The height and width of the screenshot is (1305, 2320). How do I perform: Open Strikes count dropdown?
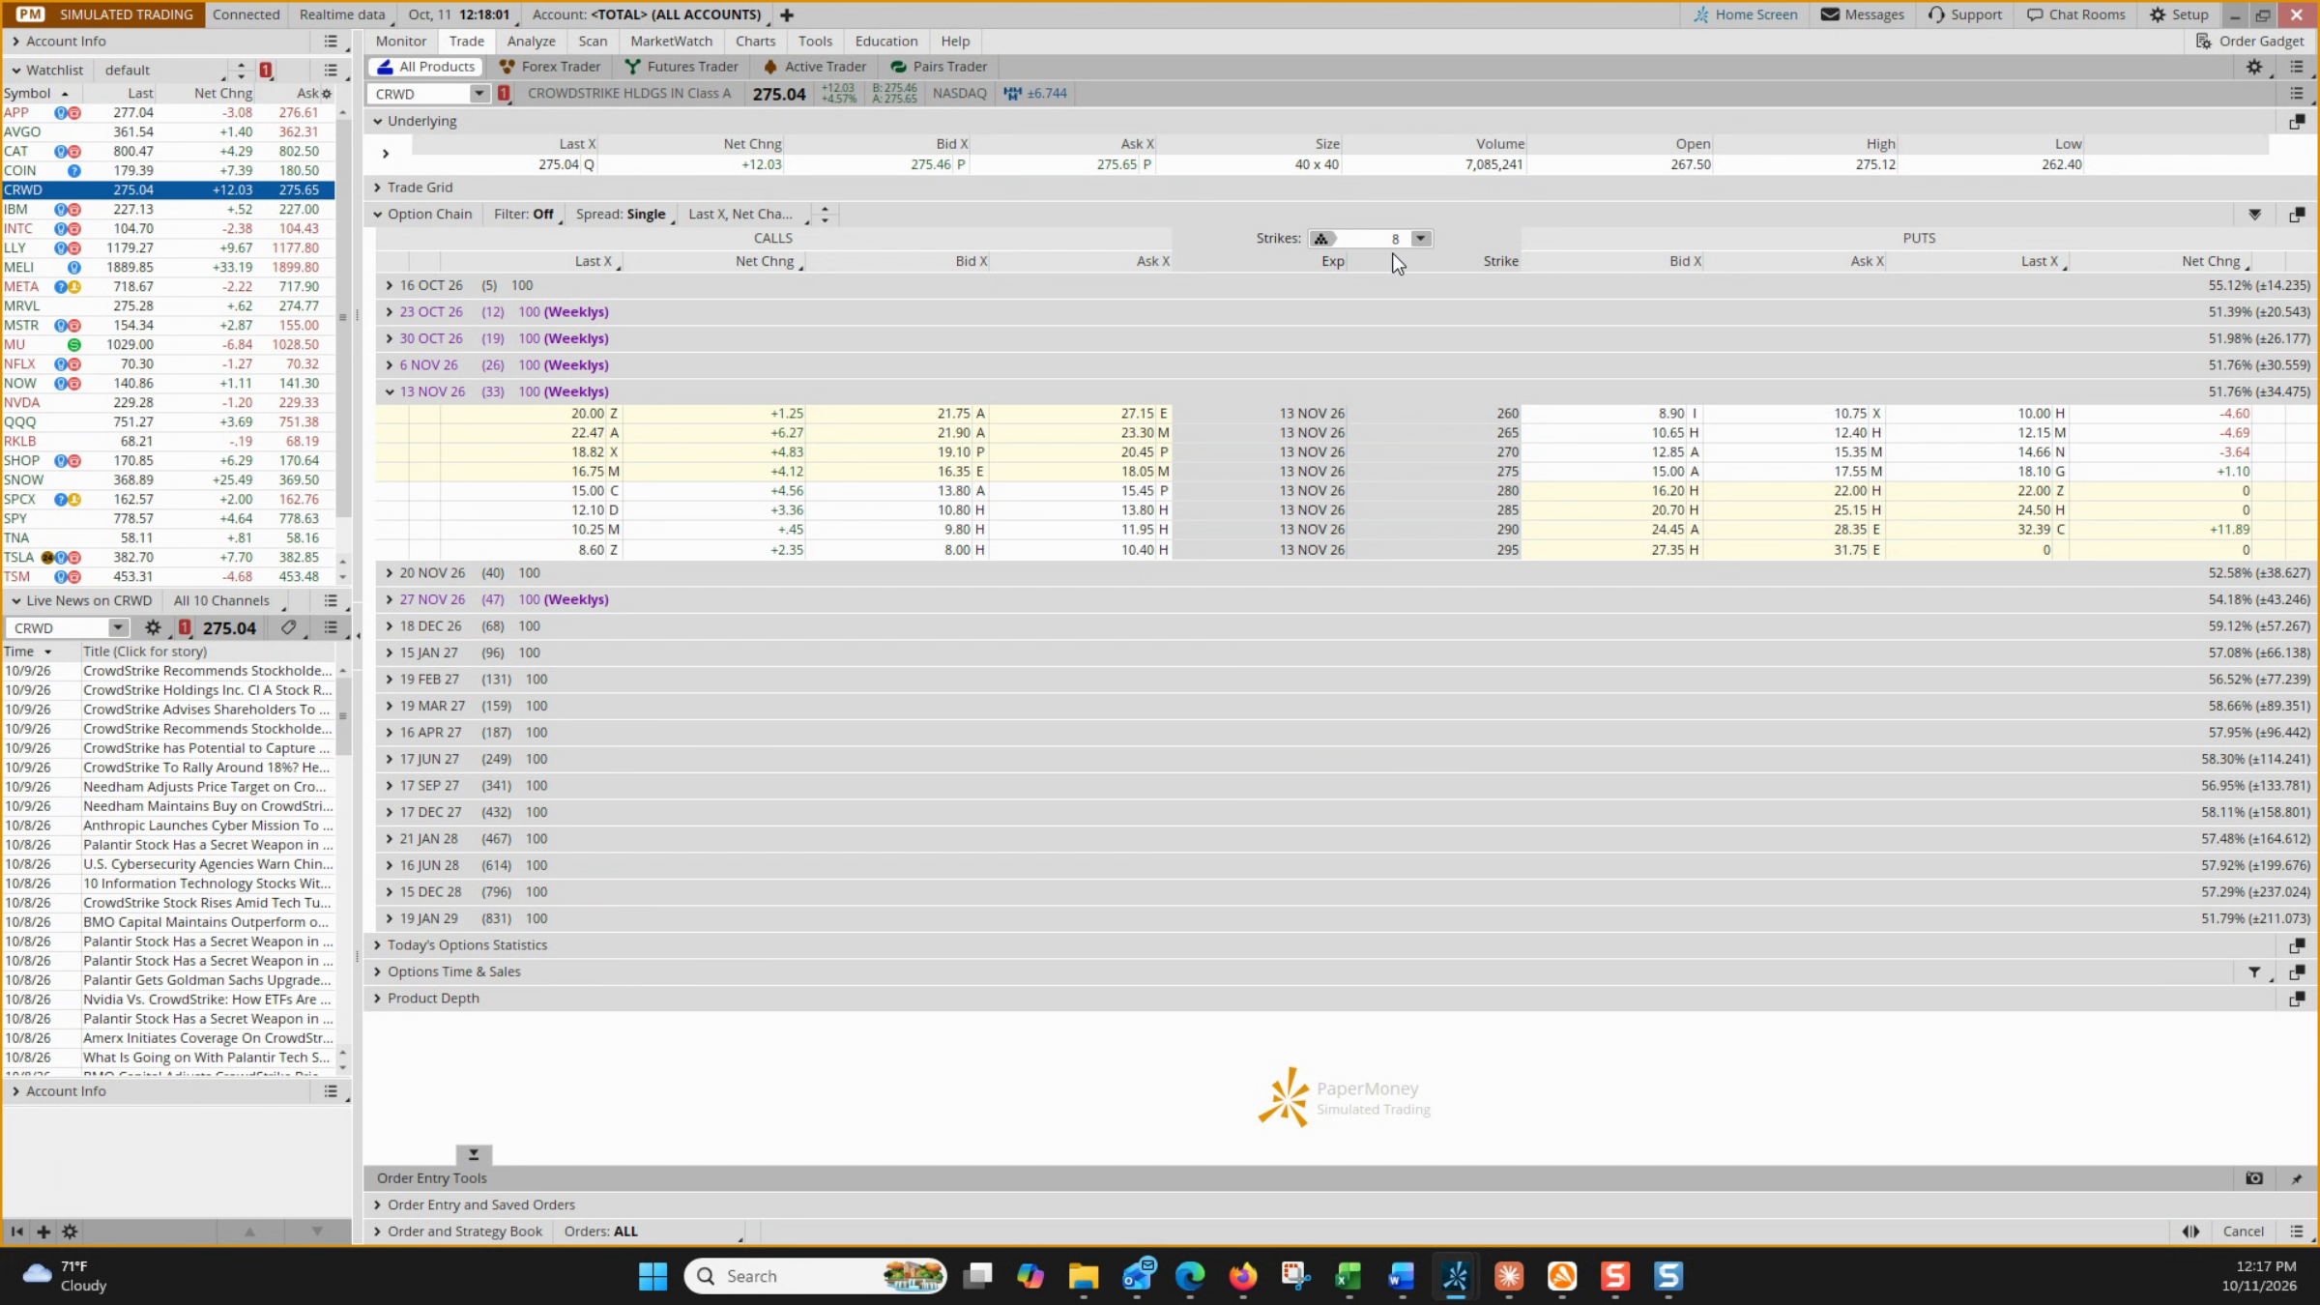1420,239
